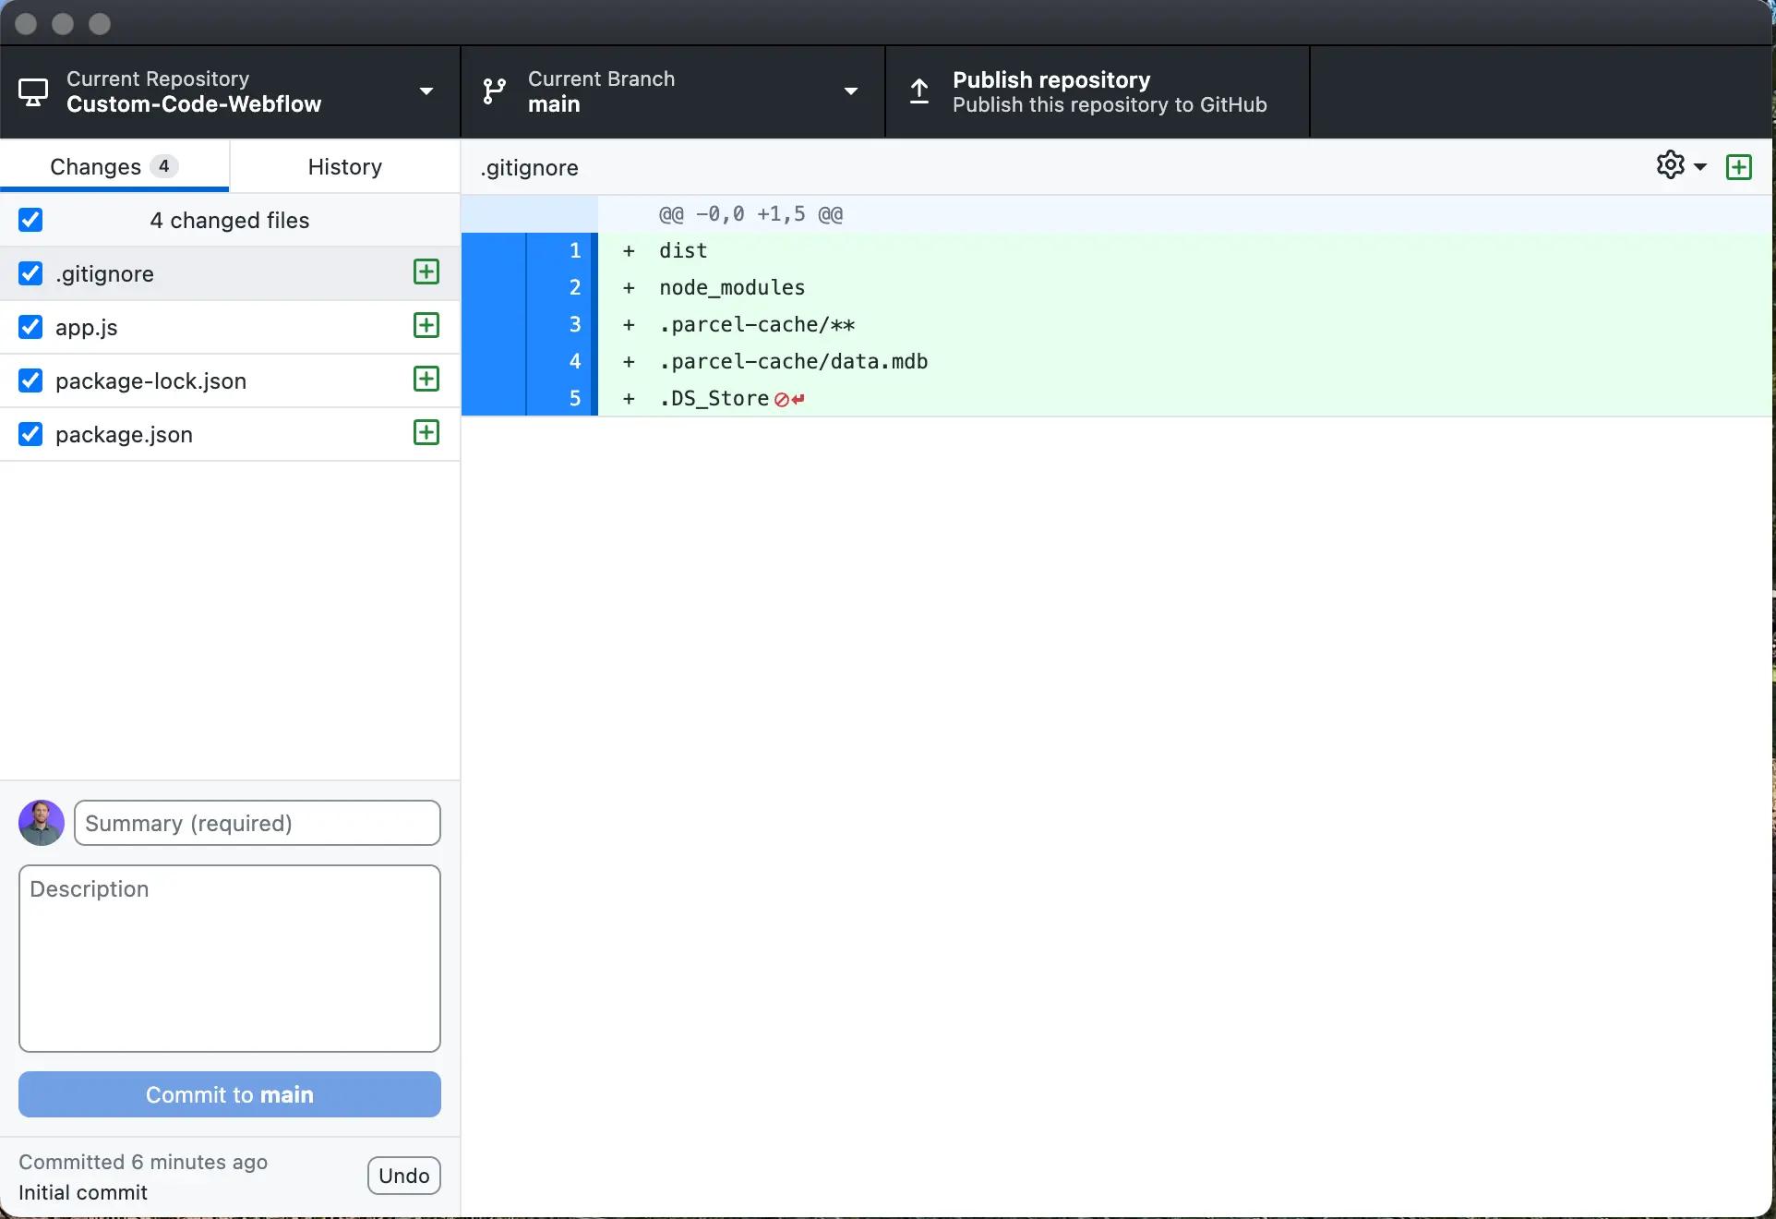The image size is (1776, 1219).
Task: Toggle the all changed files checkbox
Action: (30, 220)
